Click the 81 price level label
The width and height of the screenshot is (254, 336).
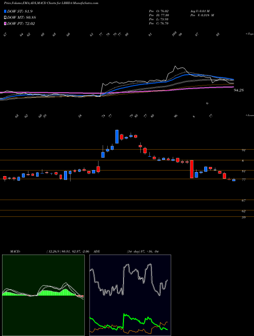(x=243, y=172)
